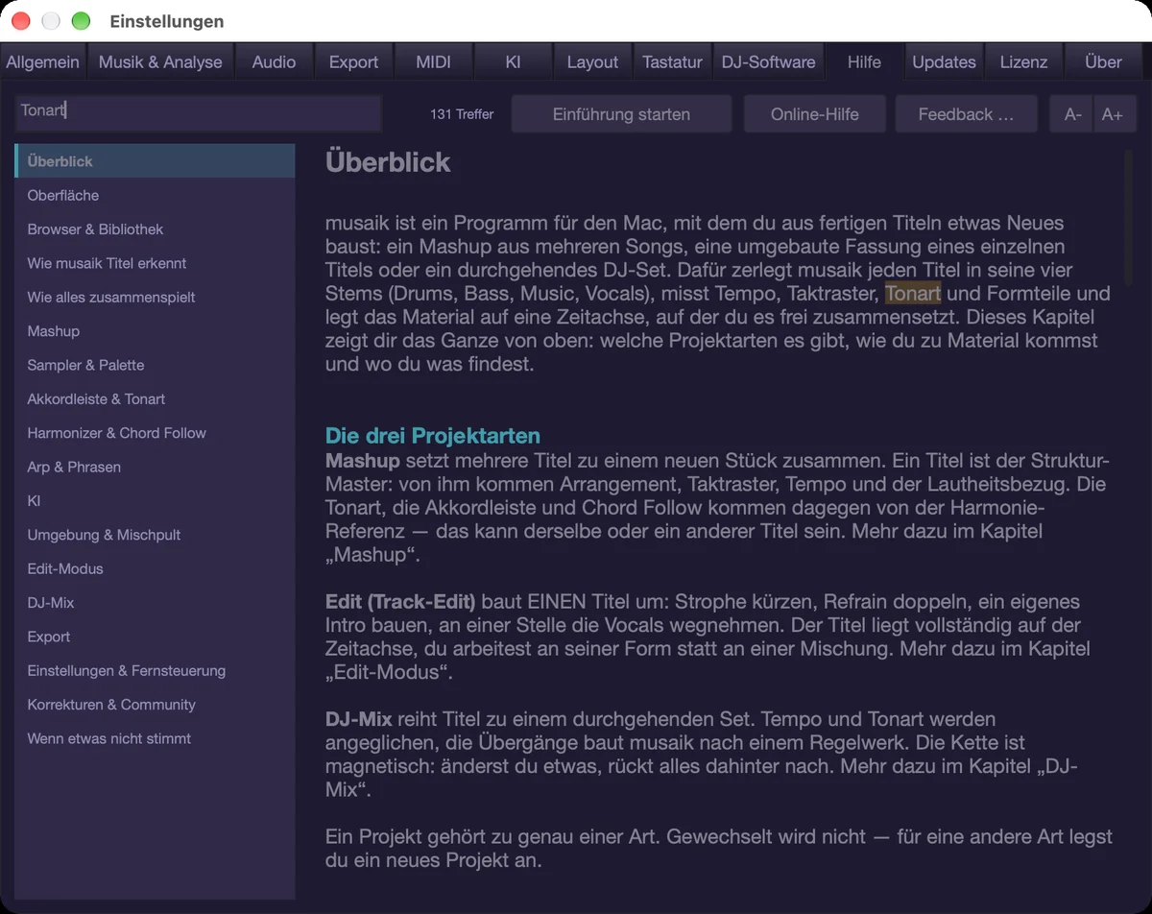
Task: Open Harmonizer & Chord Follow chapter
Action: tap(156, 433)
